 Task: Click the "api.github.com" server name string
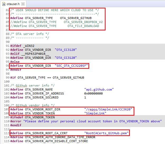pyautogui.click(x=99, y=89)
